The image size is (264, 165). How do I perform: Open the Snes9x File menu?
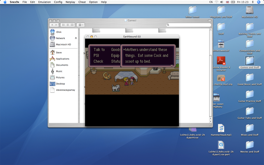click(24, 2)
